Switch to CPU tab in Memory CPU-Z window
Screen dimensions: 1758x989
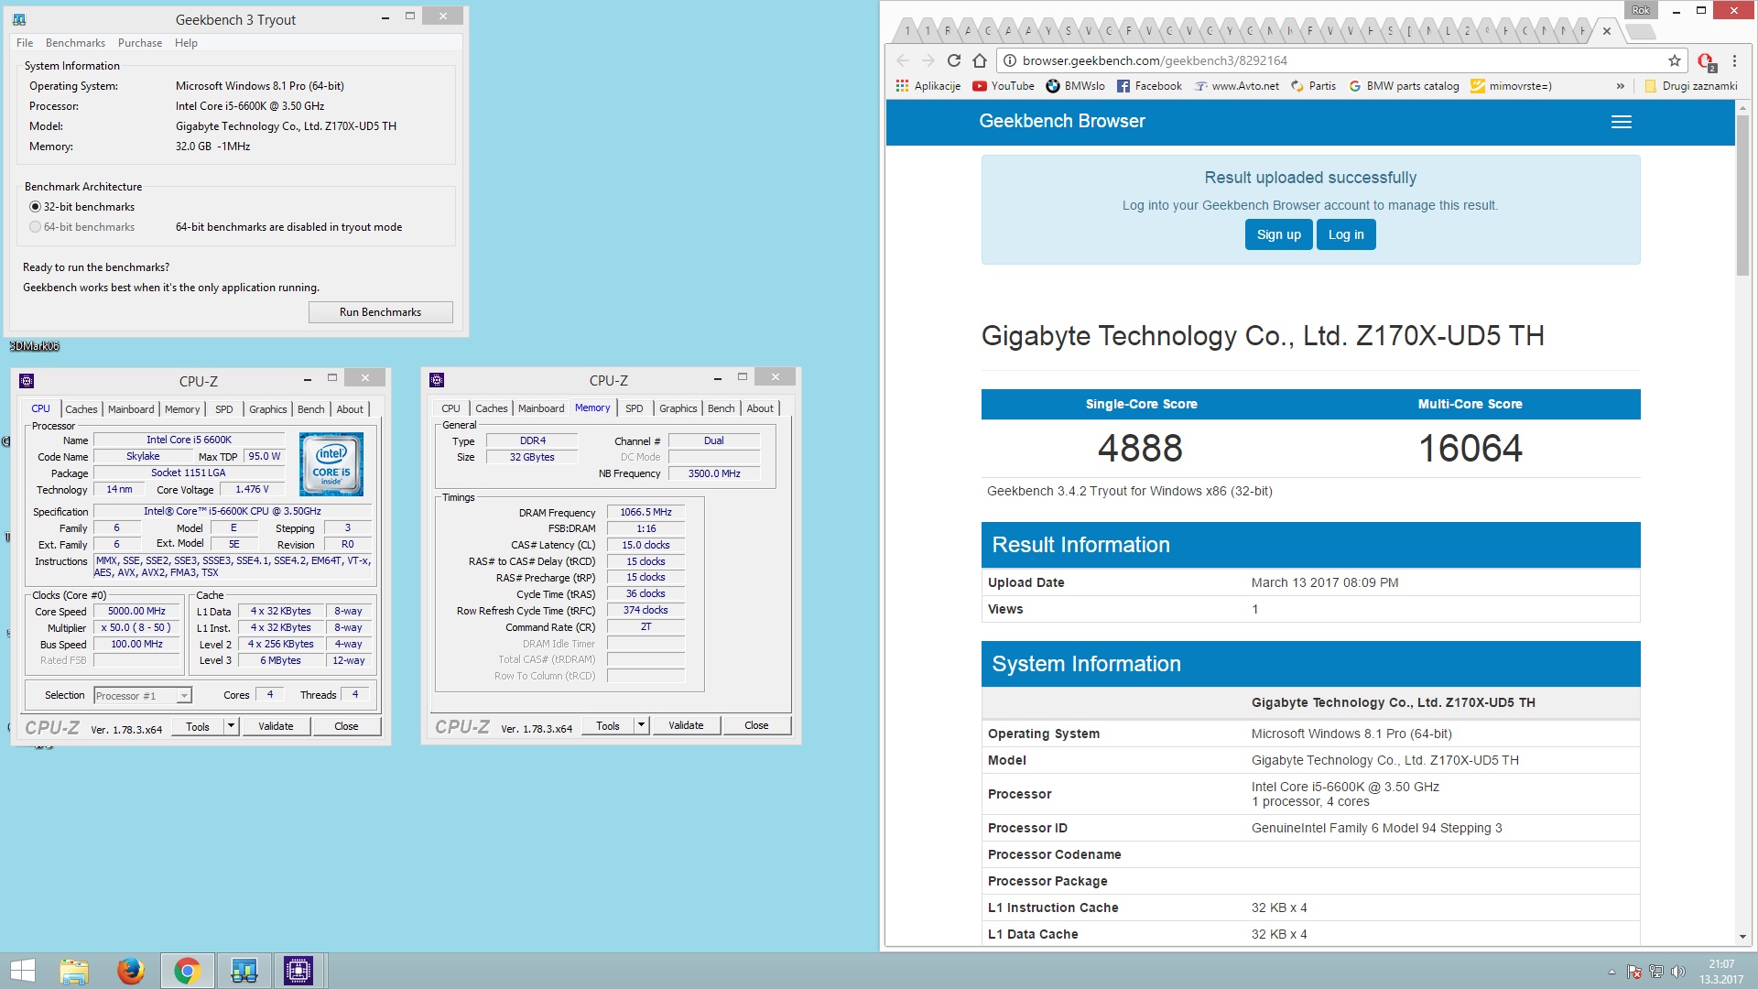(451, 408)
